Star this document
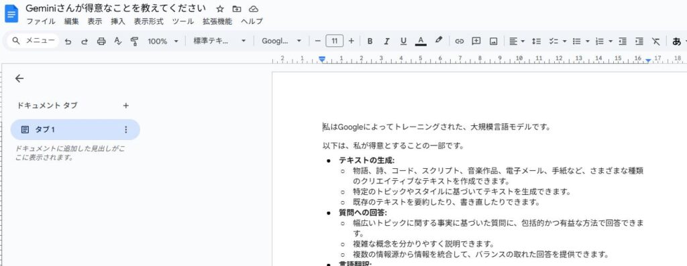Image resolution: width=687 pixels, height=266 pixels. 220,9
